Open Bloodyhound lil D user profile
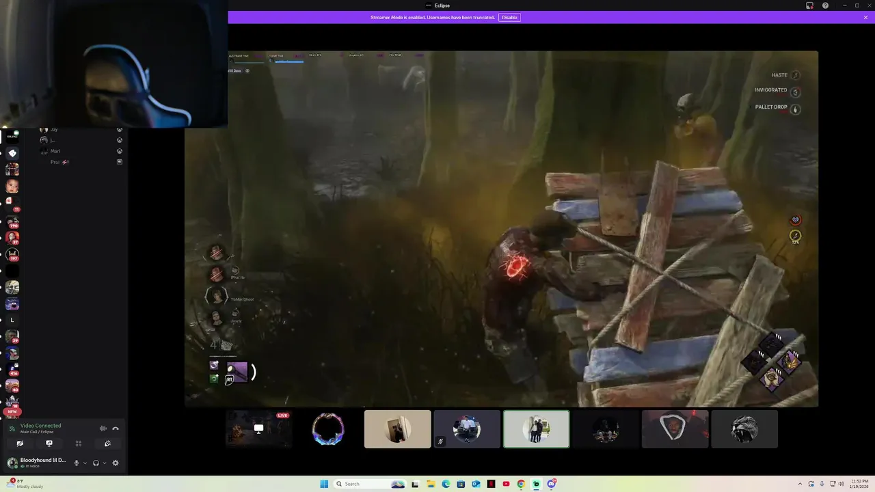875x492 pixels. coord(37,463)
